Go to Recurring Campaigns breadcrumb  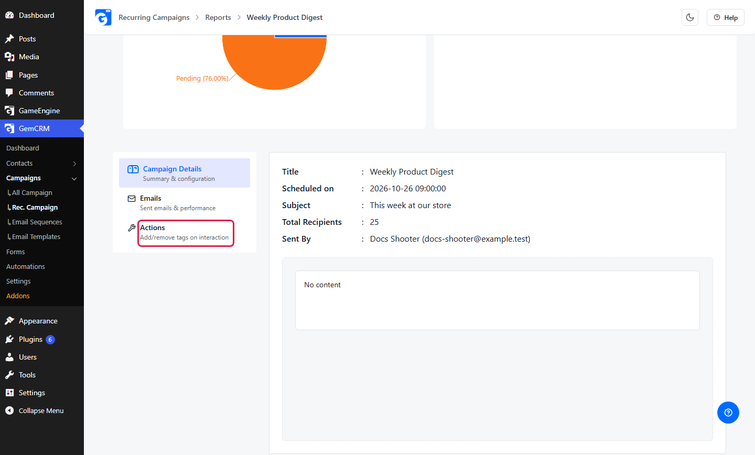click(x=154, y=17)
